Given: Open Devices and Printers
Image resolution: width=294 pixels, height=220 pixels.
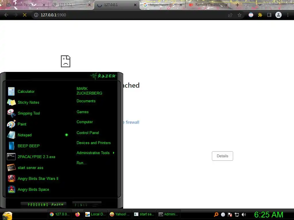Looking at the screenshot, I should (x=94, y=143).
